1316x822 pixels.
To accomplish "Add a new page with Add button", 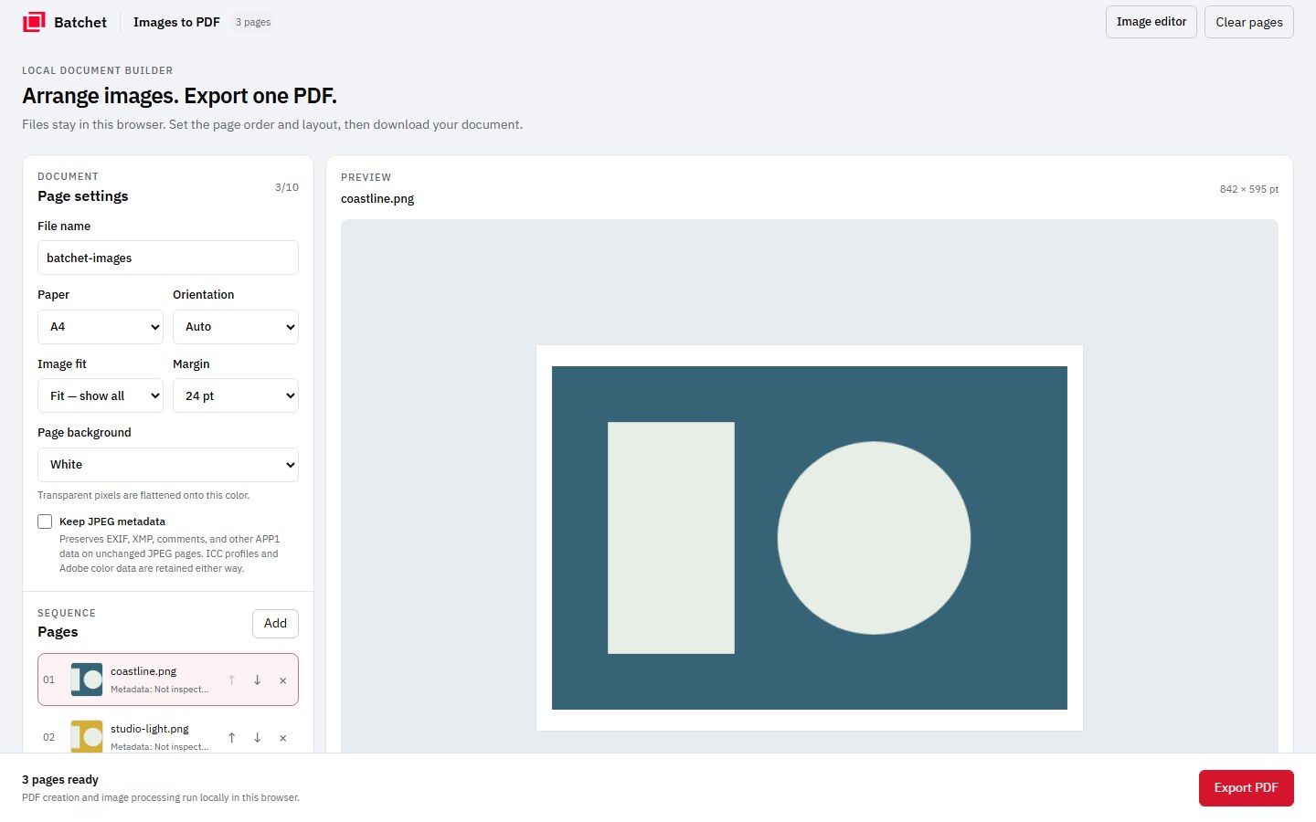I will [275, 624].
